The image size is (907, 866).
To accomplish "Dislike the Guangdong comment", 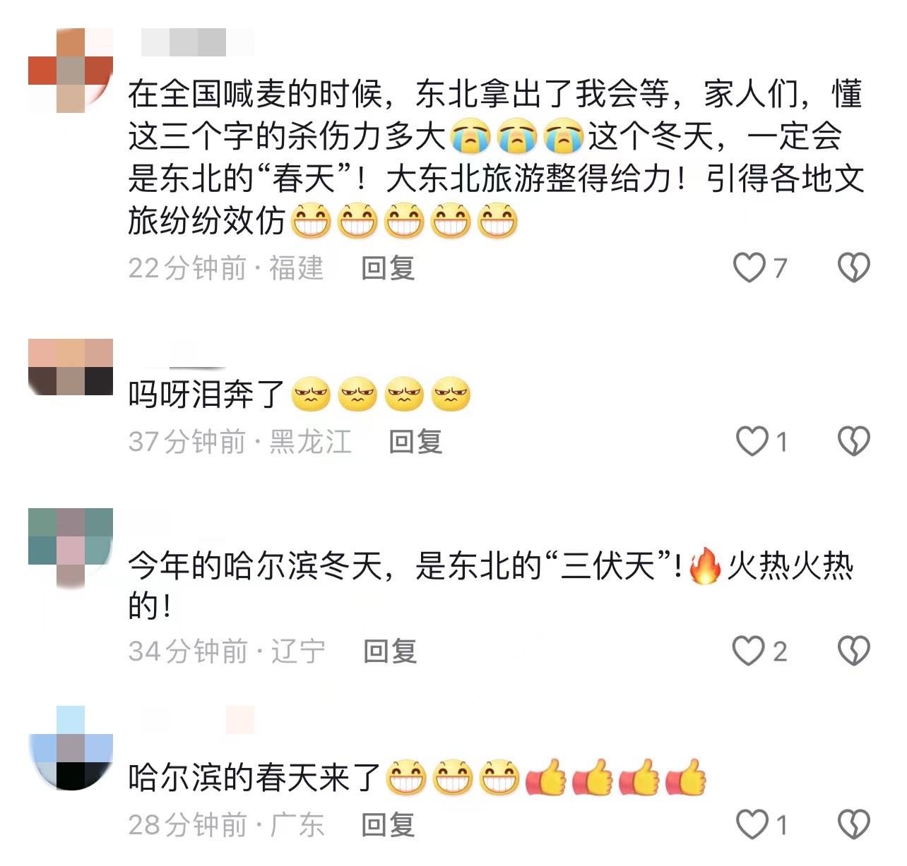I will (853, 824).
